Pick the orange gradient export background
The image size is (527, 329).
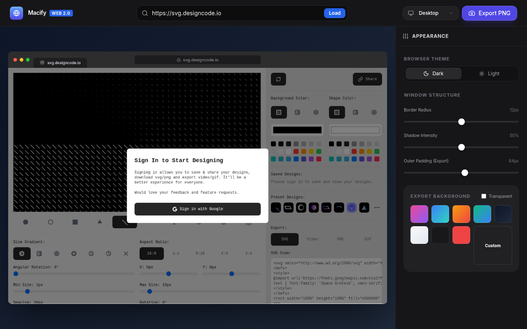461,214
